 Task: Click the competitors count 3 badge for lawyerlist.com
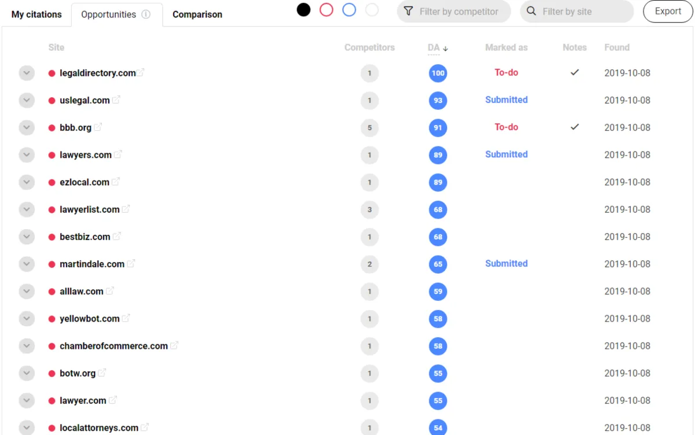(370, 209)
